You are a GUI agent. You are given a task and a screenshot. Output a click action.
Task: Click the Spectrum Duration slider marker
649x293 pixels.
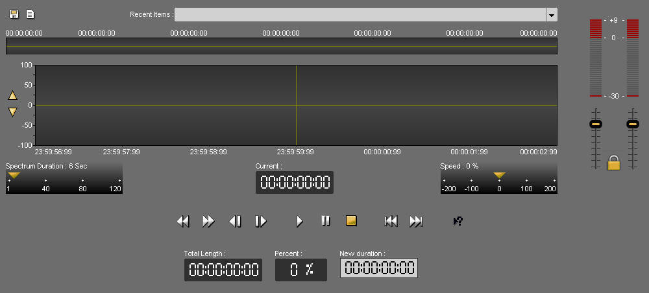[x=14, y=175]
